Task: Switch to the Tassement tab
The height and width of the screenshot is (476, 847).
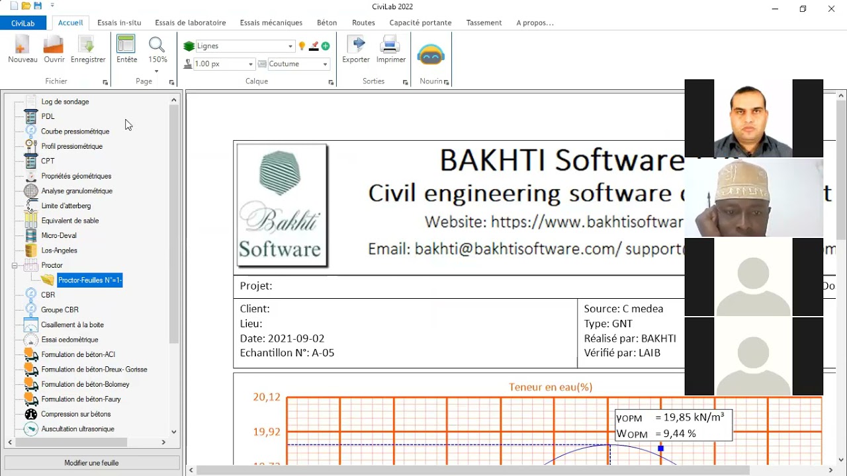Action: (484, 22)
